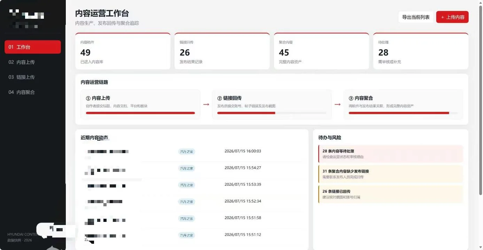The image size is (483, 250).
Task: Click the ② 链接回传 pipeline step
Action: [272, 105]
